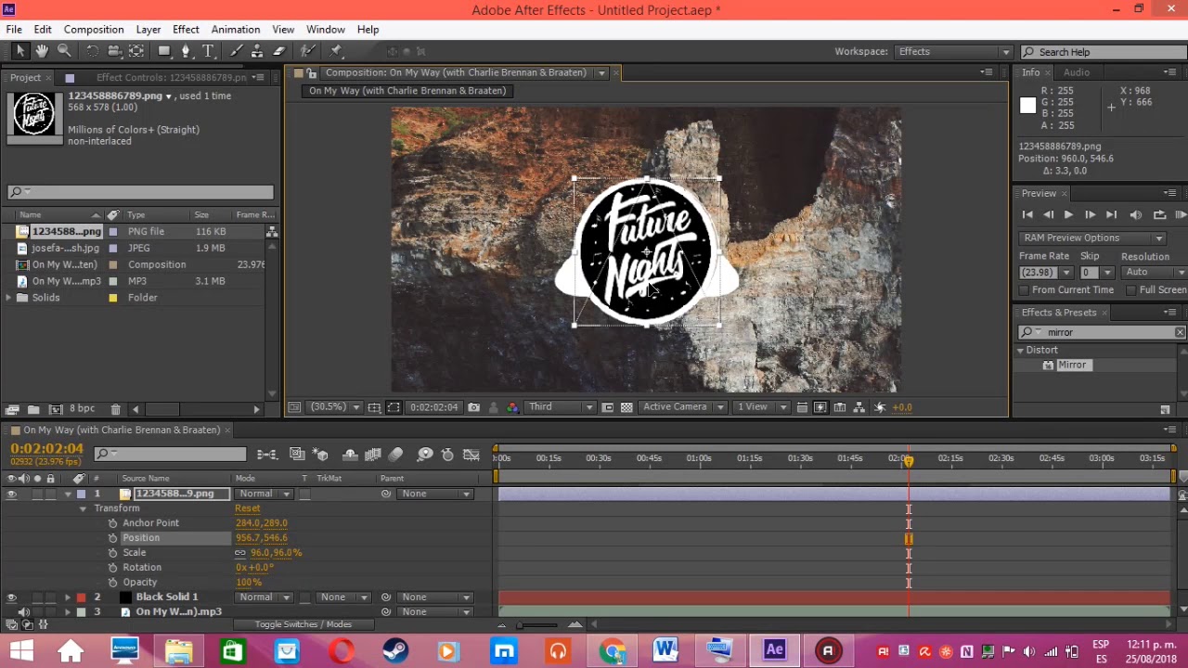Screen dimensions: 1188x668
Task: Select the Rotation tool
Action: (92, 51)
